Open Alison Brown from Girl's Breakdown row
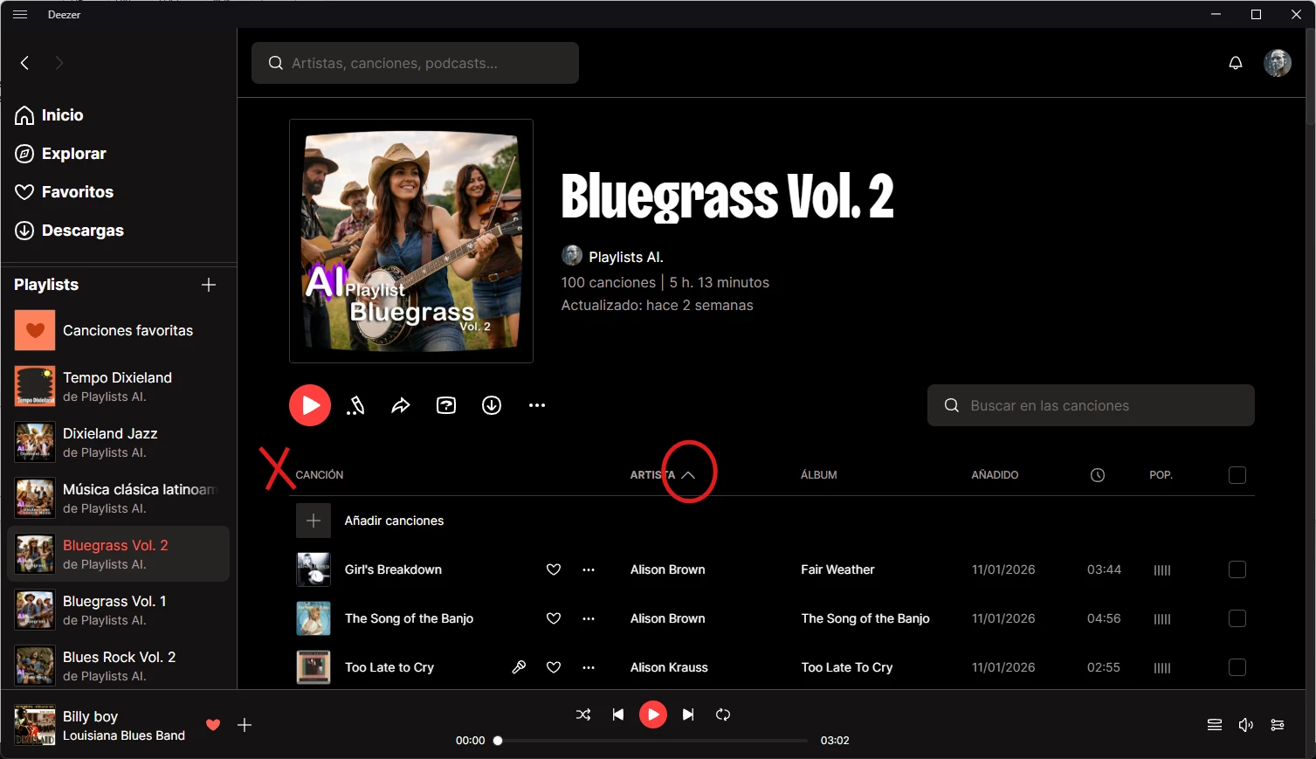Viewport: 1316px width, 759px height. tap(668, 569)
